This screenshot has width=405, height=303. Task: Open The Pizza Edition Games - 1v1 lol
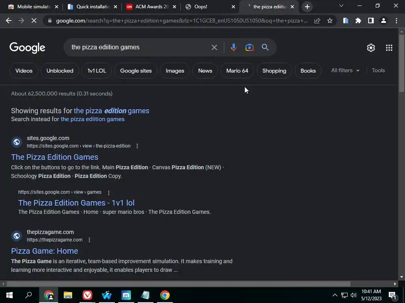coord(76,203)
